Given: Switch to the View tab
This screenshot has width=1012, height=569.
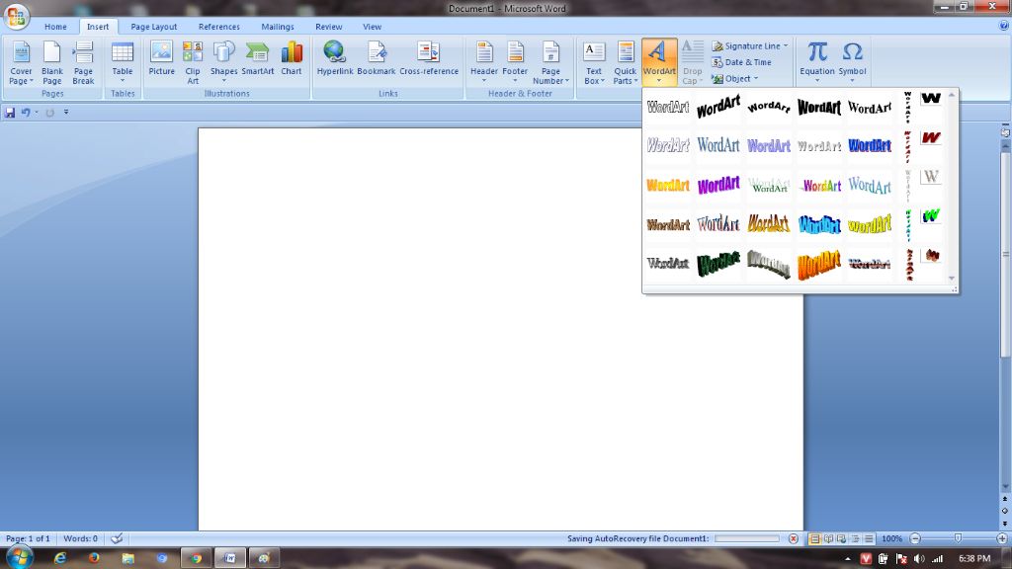Looking at the screenshot, I should pyautogui.click(x=372, y=27).
